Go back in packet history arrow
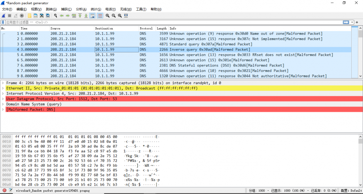This screenshot has width=363, height=194. click(62, 16)
